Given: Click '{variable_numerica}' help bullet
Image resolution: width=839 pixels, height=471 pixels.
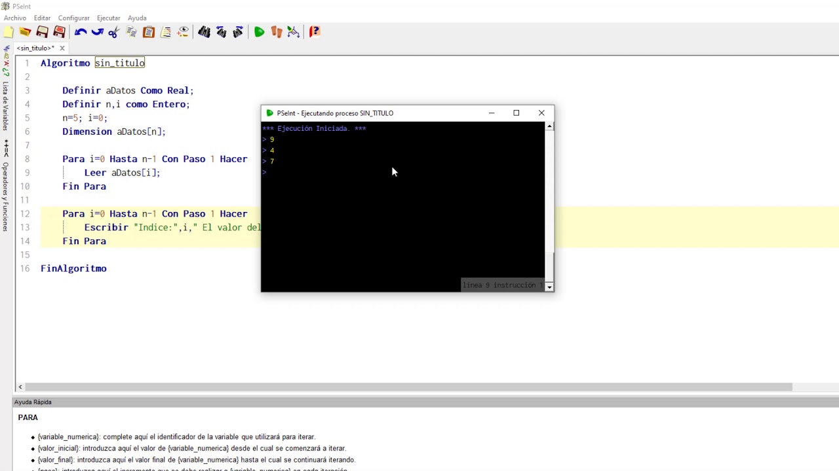Looking at the screenshot, I should [176, 437].
